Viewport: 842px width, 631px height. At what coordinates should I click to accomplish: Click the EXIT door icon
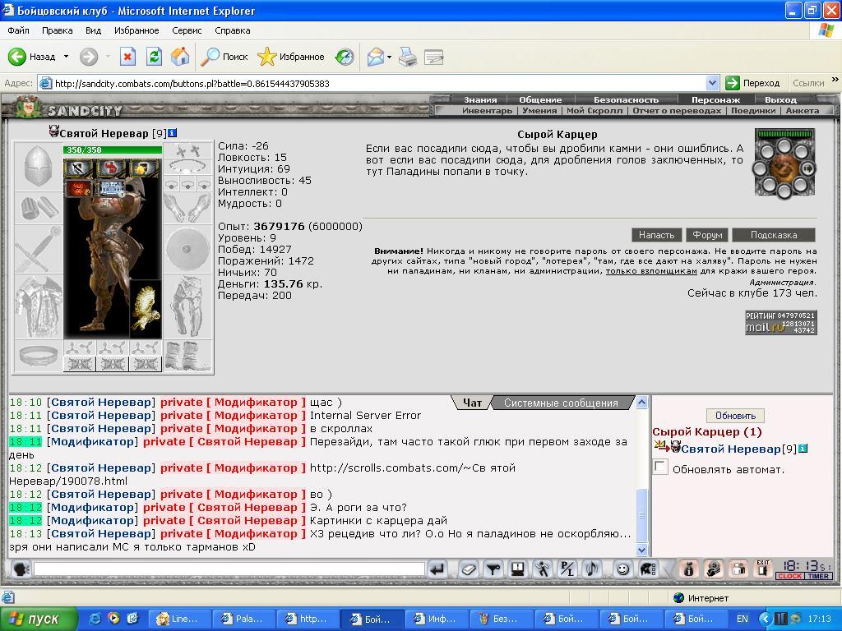(762, 569)
